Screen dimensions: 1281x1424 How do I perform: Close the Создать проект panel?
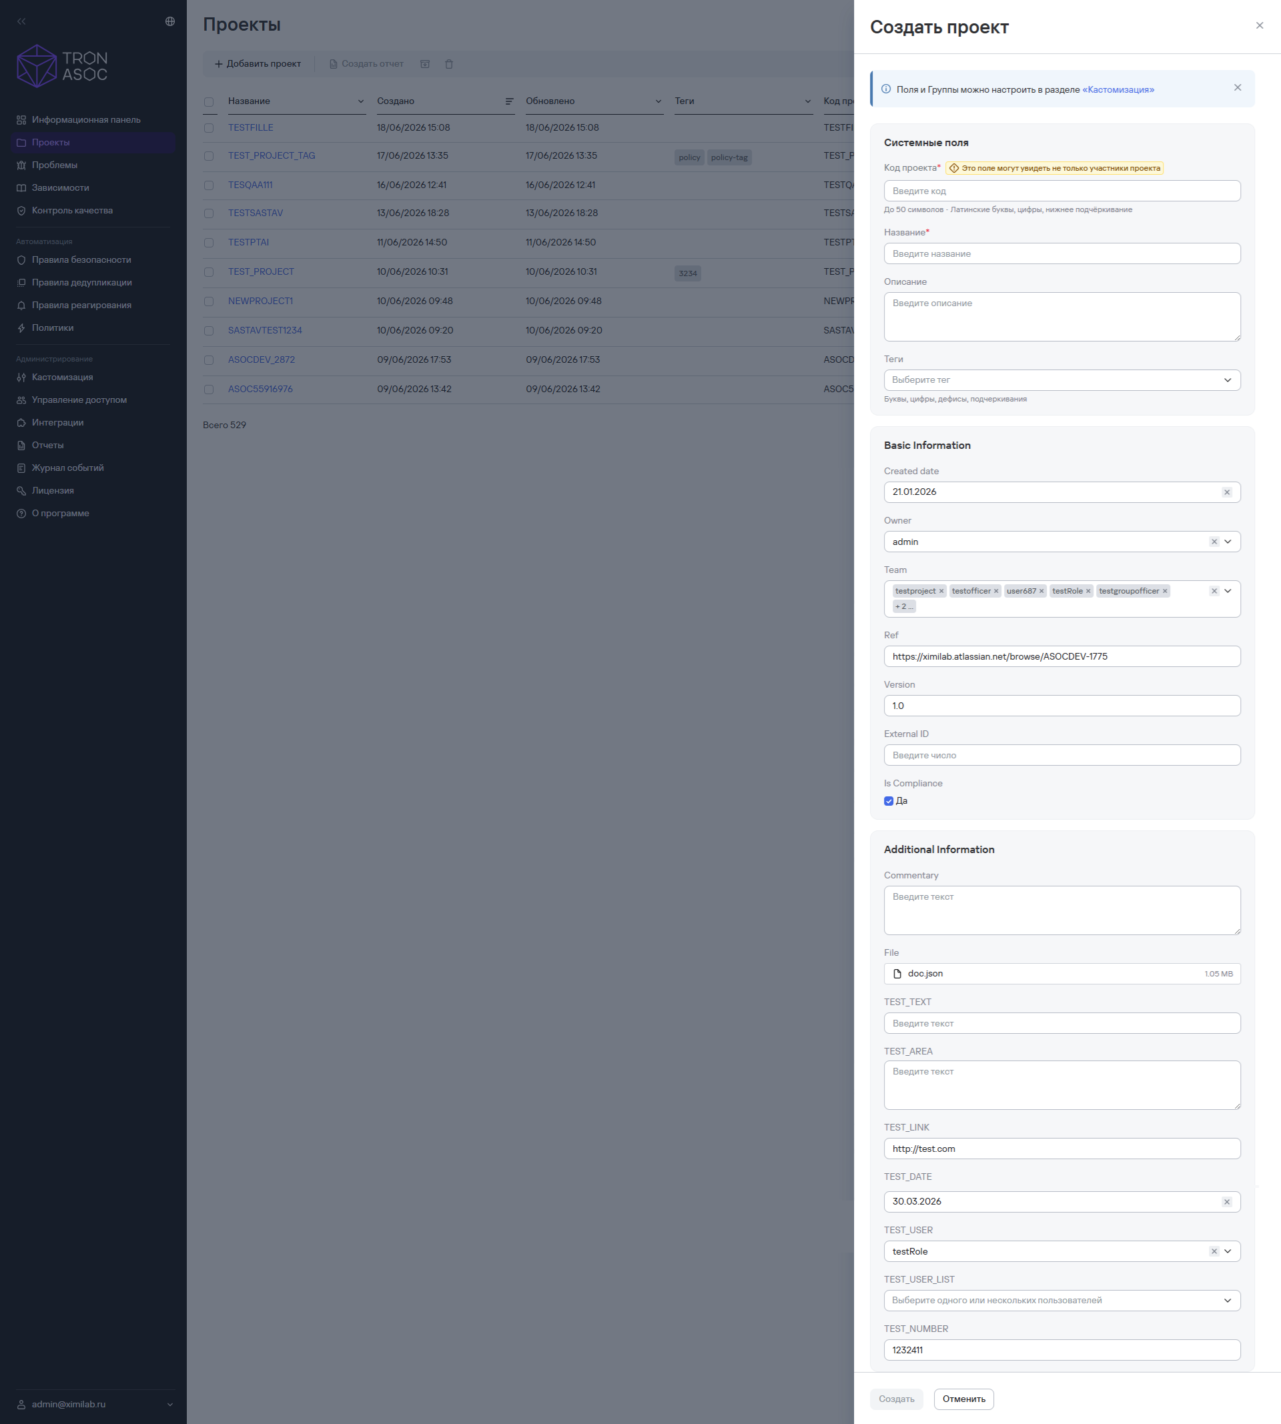tap(1259, 25)
